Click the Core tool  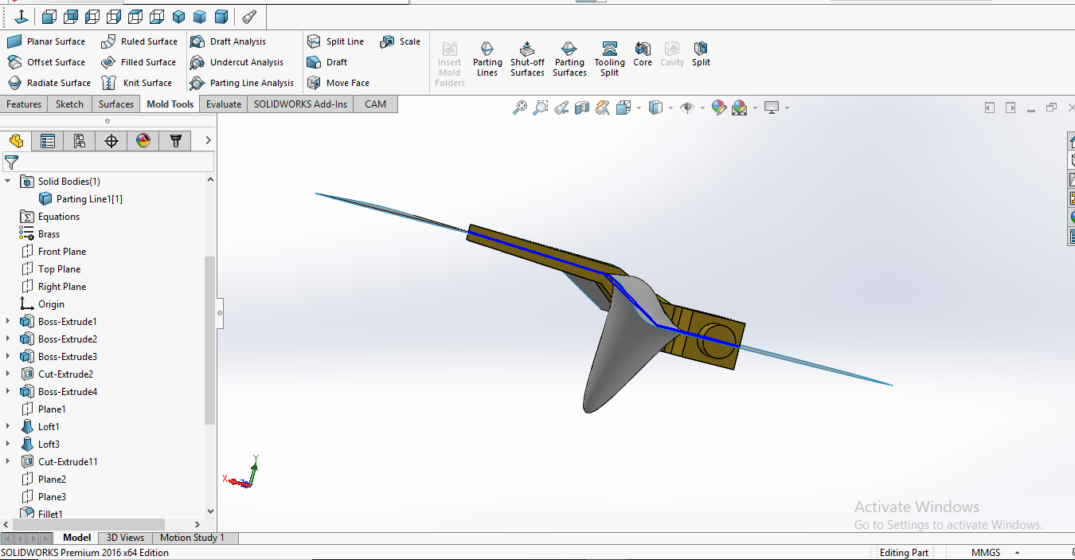point(643,54)
